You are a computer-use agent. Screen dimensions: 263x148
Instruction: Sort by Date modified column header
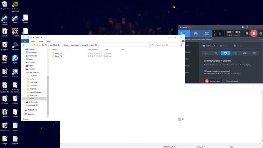coord(93,49)
